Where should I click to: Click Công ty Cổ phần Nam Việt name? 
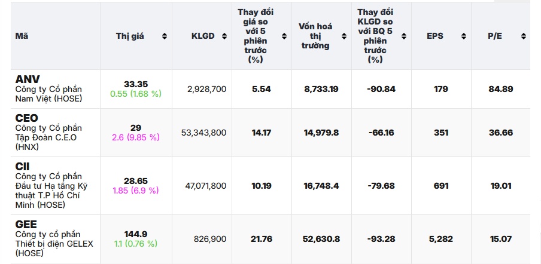point(48,94)
